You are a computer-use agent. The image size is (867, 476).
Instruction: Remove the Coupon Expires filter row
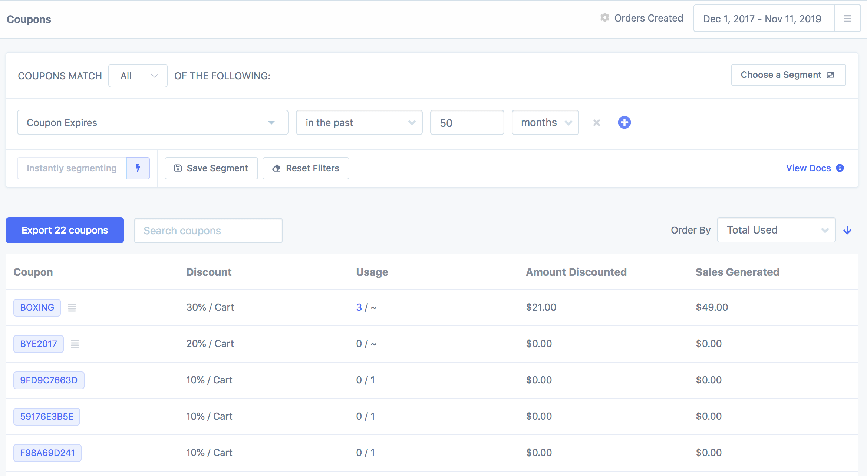tap(596, 123)
